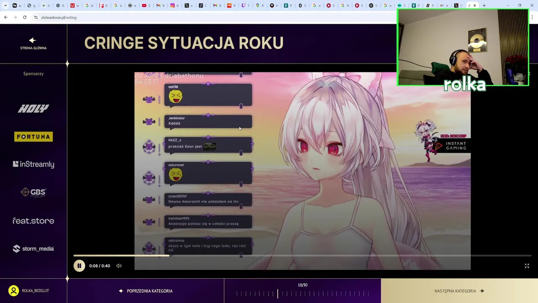Open the GBS sponsor logo
This screenshot has height=303, width=538.
pyautogui.click(x=33, y=192)
